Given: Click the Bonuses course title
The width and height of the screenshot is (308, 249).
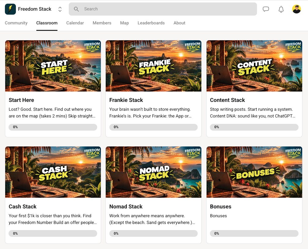Looking at the screenshot, I should [221, 206].
